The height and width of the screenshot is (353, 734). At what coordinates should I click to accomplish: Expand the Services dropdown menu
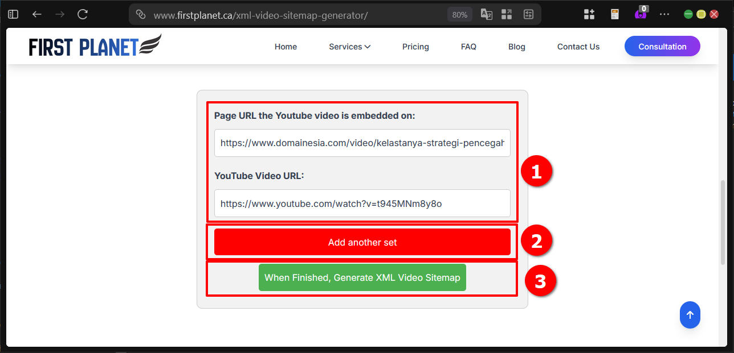tap(349, 47)
